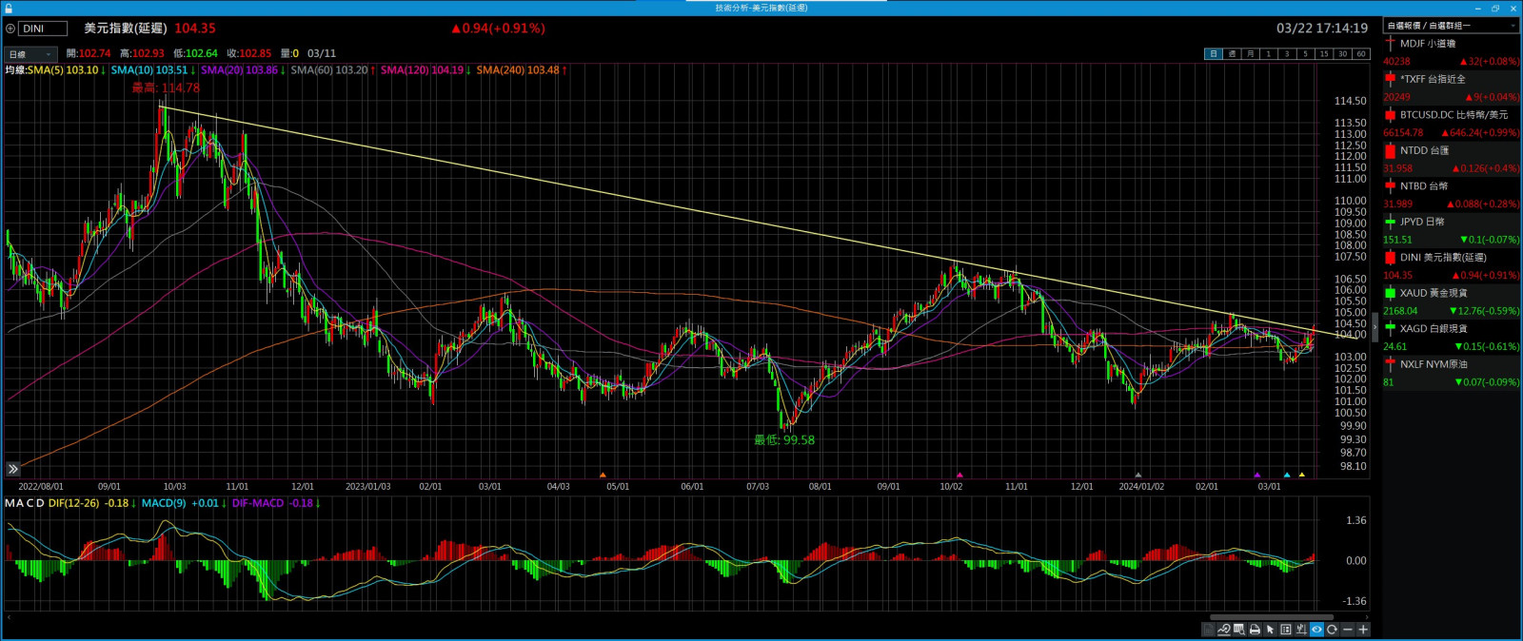Zoom in chart with plus icon

click(1363, 630)
